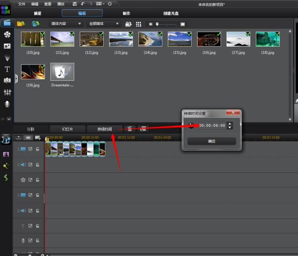Click the 幻灯片 button

67,129
